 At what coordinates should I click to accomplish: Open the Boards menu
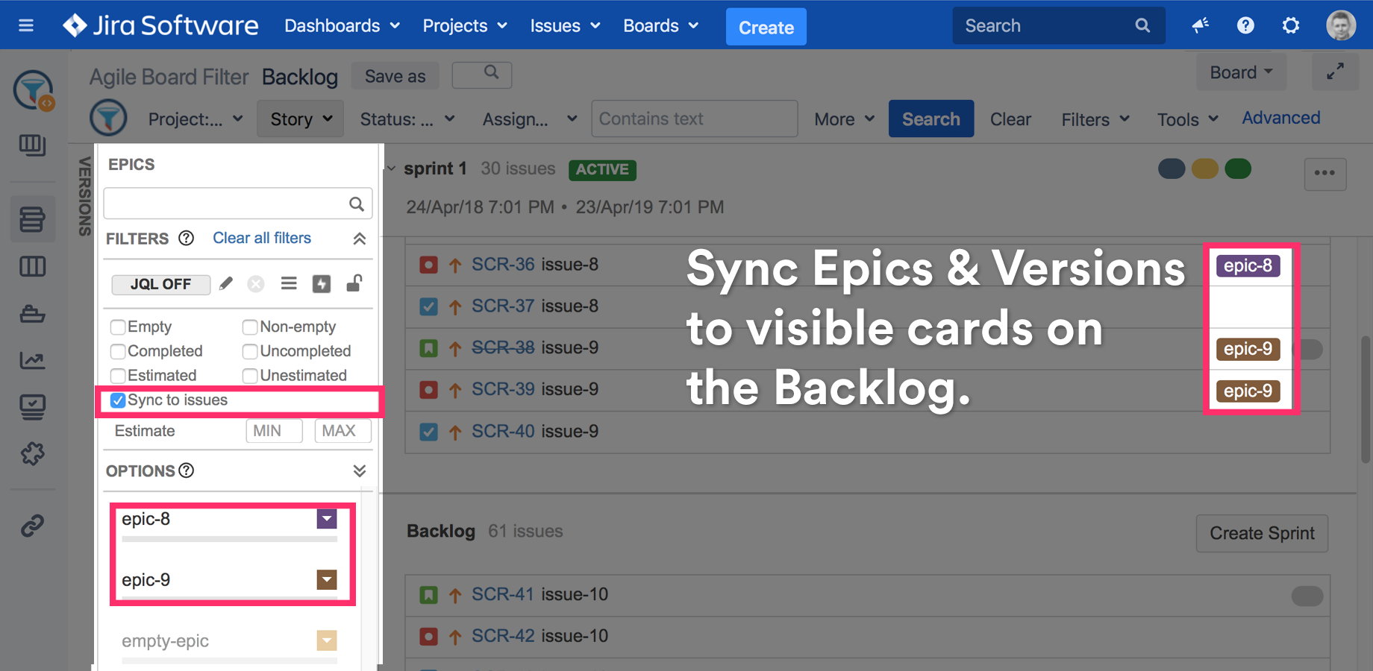(660, 26)
